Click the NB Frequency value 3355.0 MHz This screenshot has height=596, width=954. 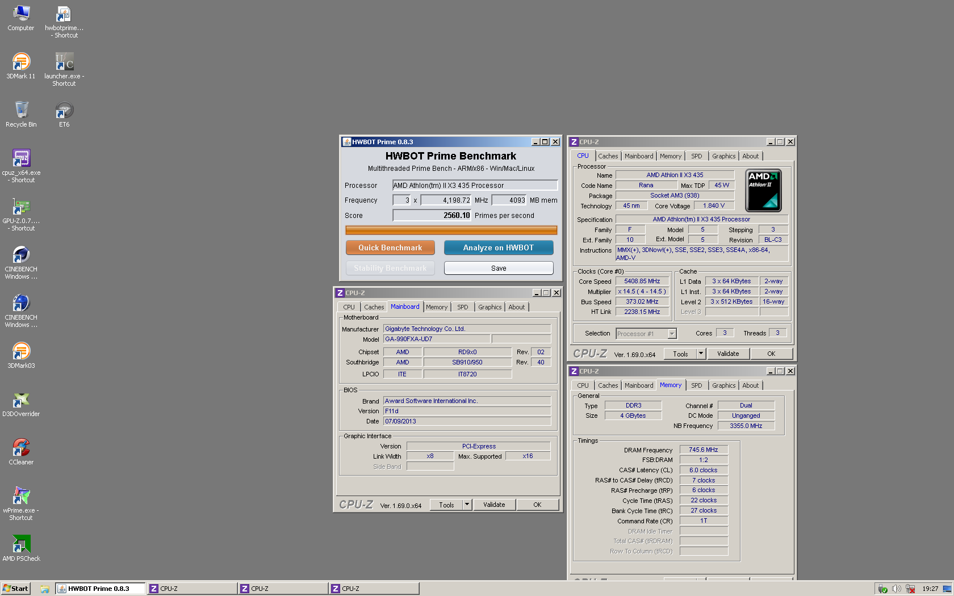[x=746, y=426]
